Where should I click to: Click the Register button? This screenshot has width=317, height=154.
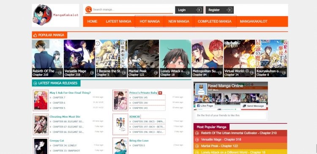coord(219,10)
